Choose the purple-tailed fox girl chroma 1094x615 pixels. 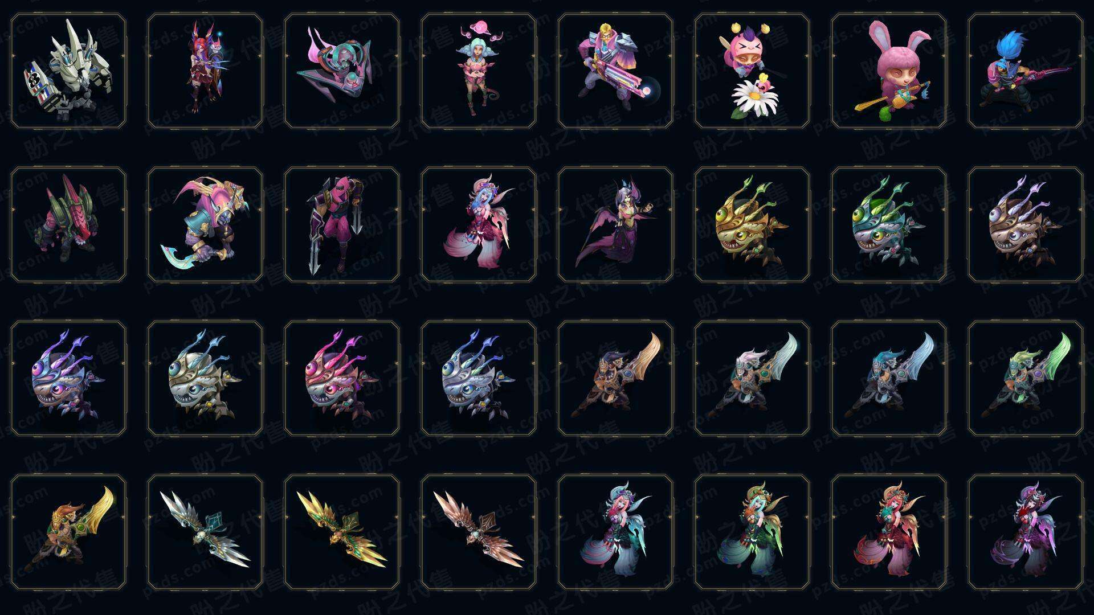point(1026,532)
